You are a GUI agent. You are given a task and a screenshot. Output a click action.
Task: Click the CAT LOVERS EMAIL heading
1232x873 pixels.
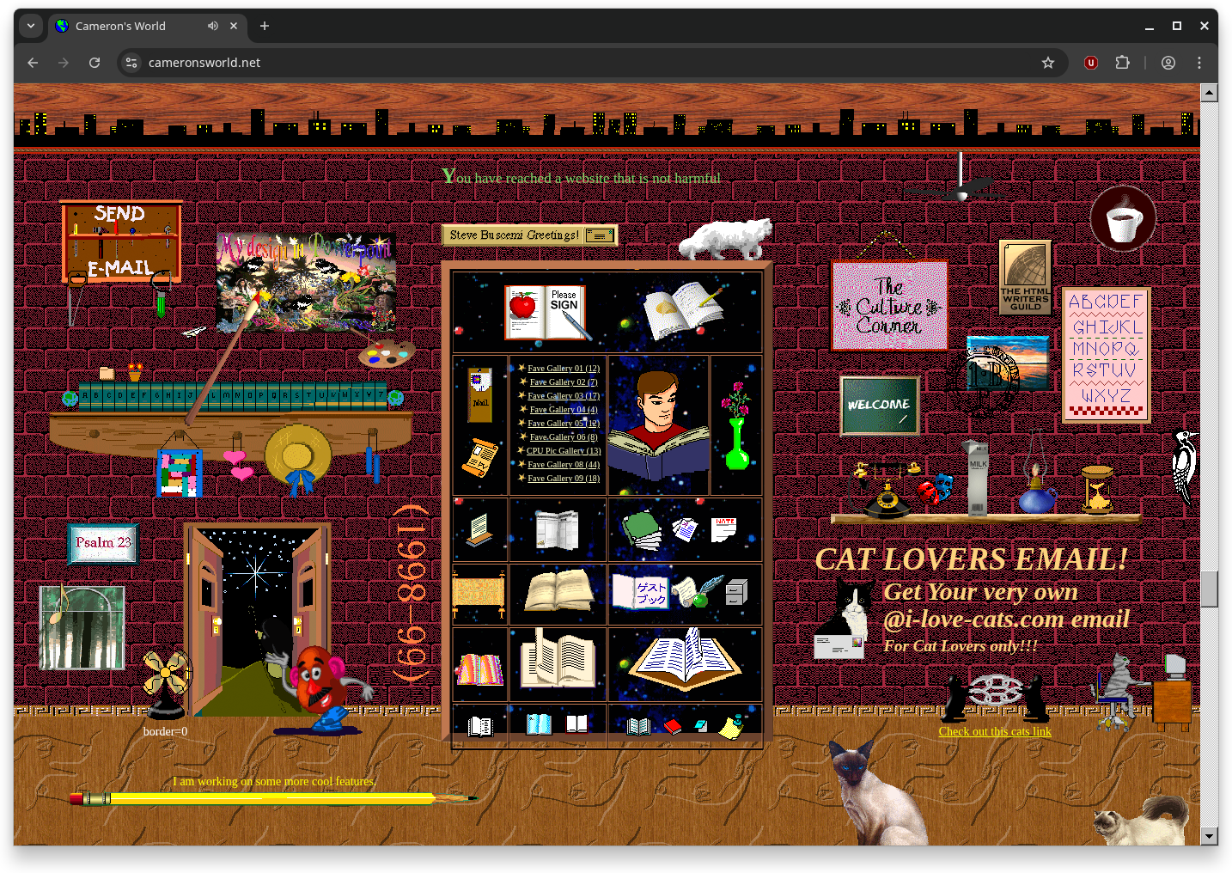[x=971, y=560]
